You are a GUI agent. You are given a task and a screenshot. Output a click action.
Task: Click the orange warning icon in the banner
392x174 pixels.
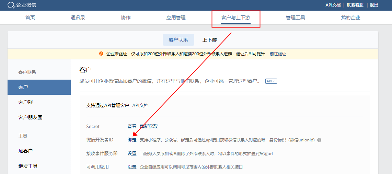[101, 54]
